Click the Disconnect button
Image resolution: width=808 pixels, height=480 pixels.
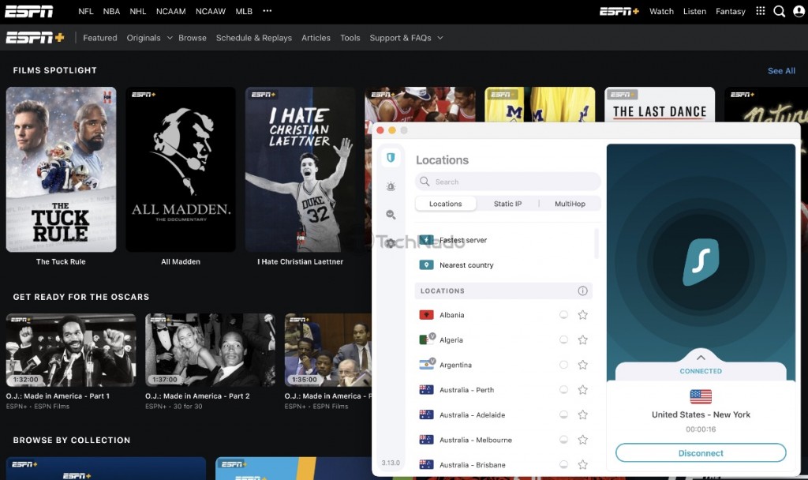pyautogui.click(x=701, y=453)
